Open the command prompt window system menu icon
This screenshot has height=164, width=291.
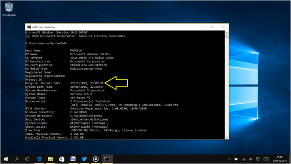28,27
